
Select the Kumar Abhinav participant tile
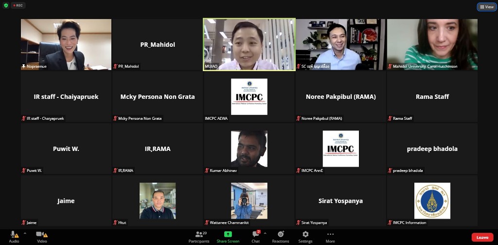(249, 149)
